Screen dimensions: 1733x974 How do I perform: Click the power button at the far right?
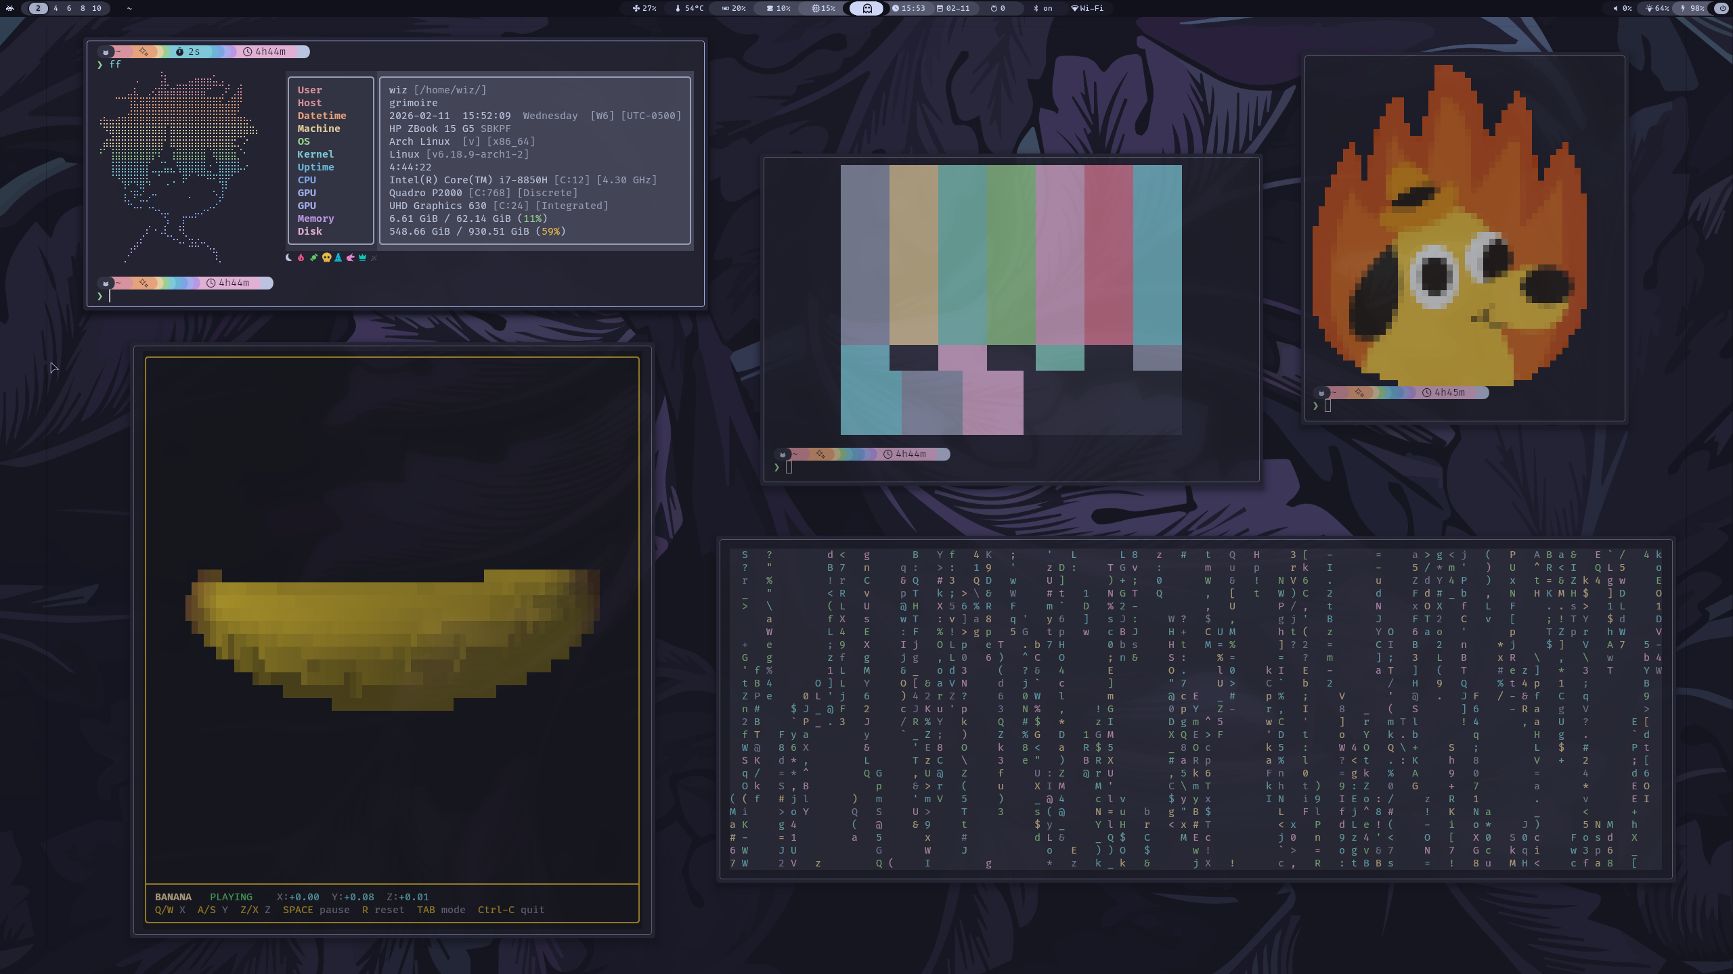point(1721,9)
